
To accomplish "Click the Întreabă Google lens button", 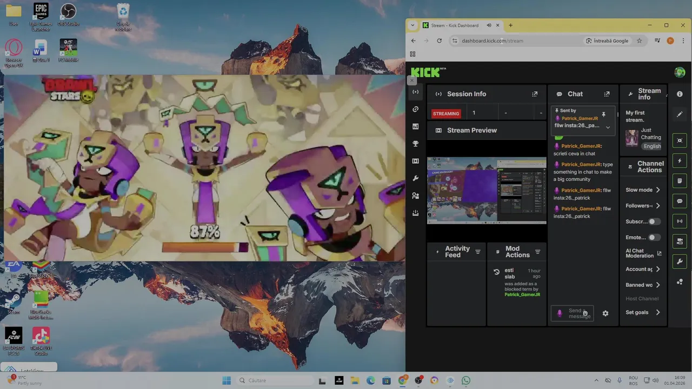I will (607, 41).
